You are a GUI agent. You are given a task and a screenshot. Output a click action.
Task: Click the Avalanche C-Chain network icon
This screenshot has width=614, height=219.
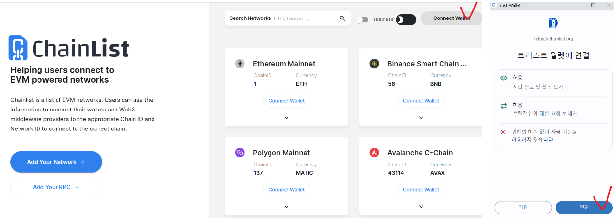tap(374, 153)
